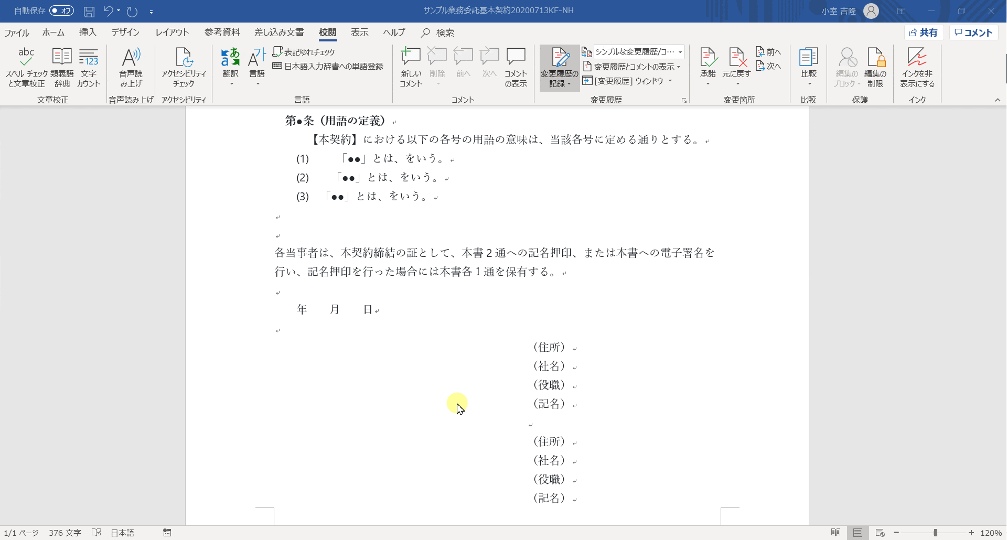Open tracking options dialog launcher

(x=684, y=100)
